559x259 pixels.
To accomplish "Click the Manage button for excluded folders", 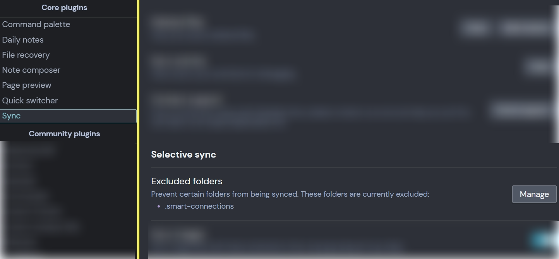I will (534, 194).
